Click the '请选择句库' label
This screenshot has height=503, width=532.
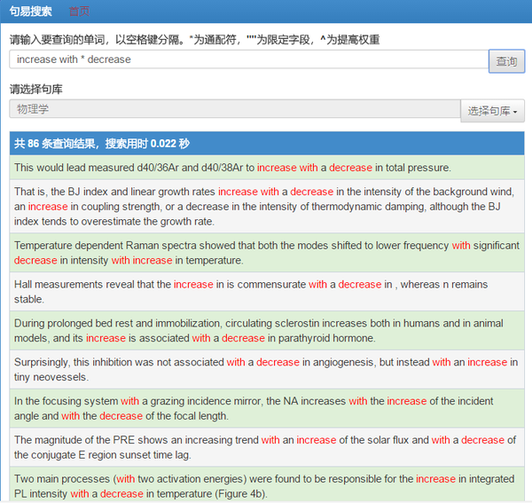(36, 90)
